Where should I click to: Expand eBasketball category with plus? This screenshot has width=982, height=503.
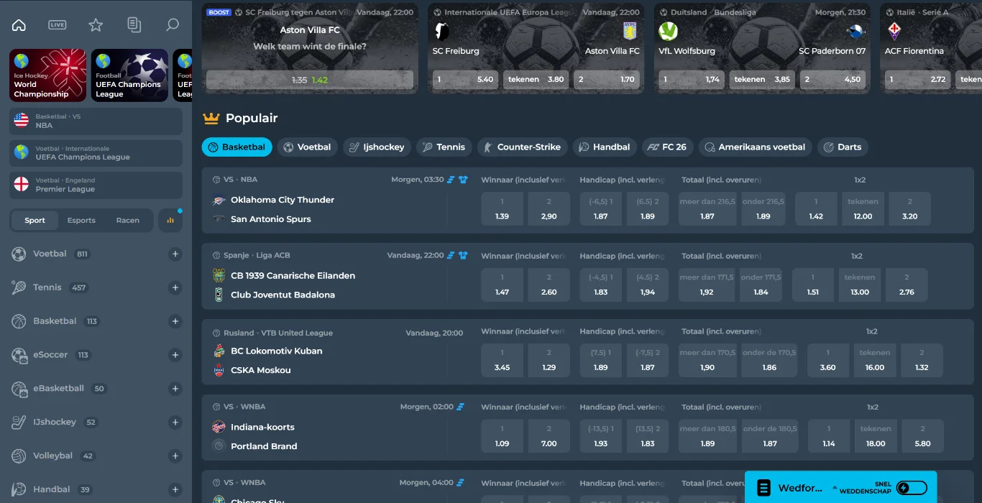175,389
